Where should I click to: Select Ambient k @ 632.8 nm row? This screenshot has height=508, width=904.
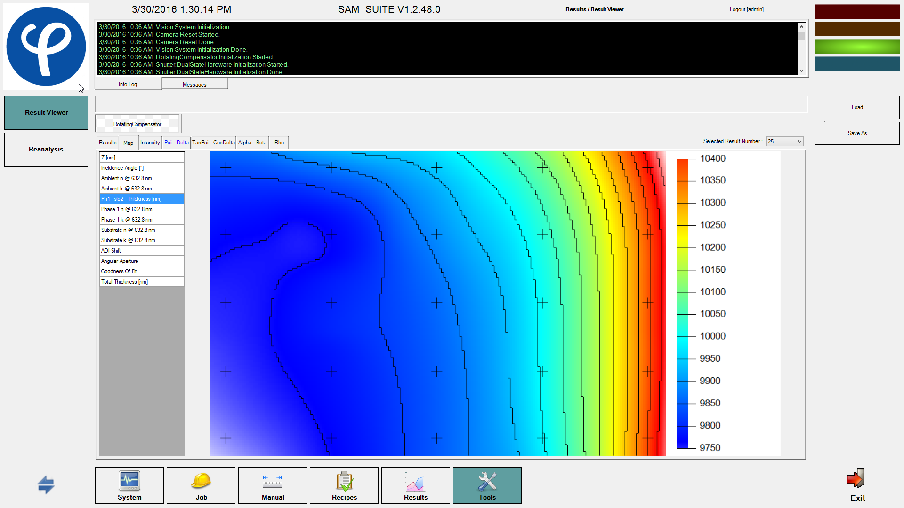pyautogui.click(x=142, y=189)
